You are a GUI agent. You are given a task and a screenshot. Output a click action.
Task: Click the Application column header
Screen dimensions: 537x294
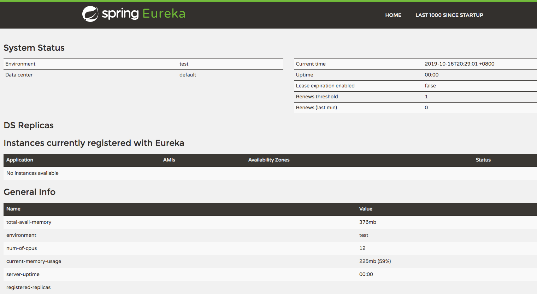20,160
